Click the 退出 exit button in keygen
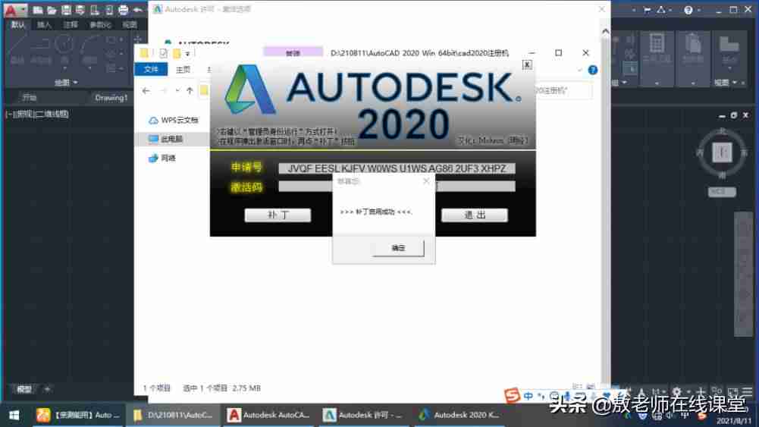 click(x=475, y=215)
